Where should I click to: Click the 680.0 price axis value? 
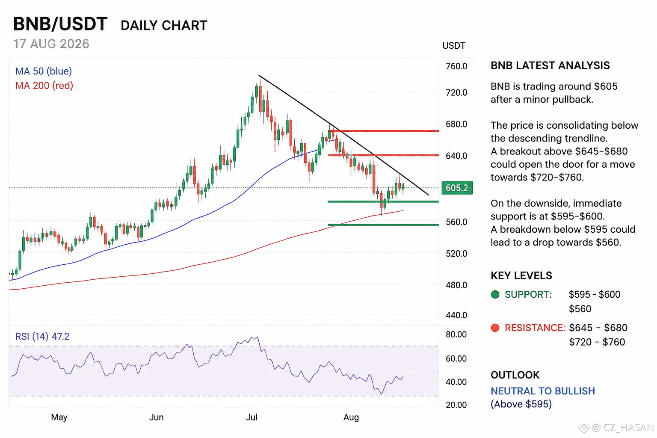tap(456, 124)
